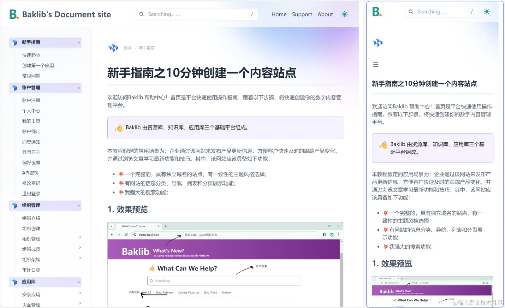Select 创建第一个应用 in the sidebar
Image resolution: width=505 pixels, height=308 pixels.
click(38, 65)
